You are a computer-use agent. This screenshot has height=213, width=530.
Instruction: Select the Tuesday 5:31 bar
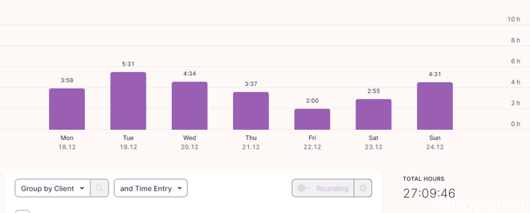point(128,101)
